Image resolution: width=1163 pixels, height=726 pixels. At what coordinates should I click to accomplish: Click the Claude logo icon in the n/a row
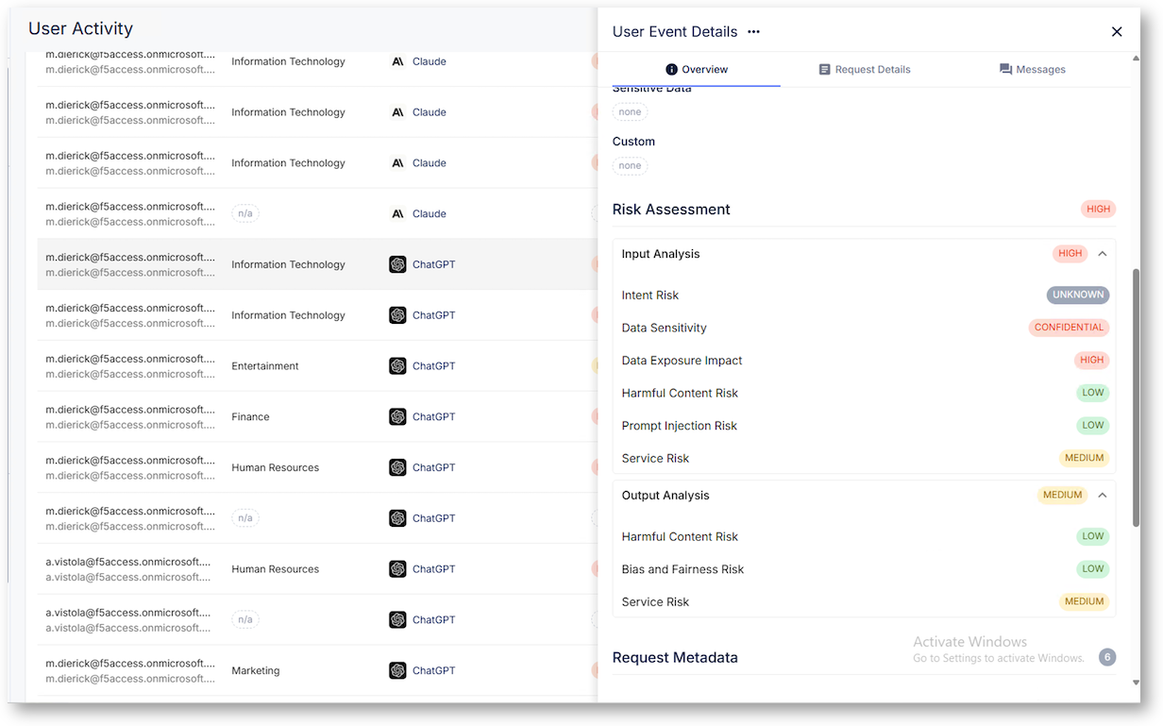397,214
